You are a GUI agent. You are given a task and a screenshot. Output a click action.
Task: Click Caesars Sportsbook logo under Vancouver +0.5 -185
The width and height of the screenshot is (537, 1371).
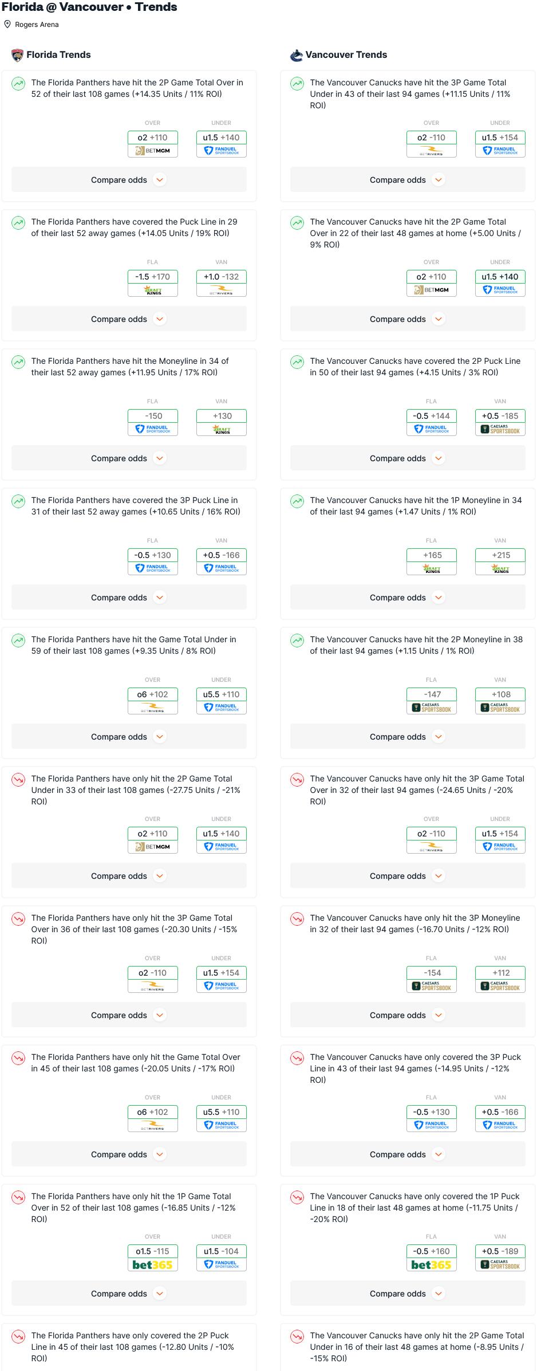500,429
